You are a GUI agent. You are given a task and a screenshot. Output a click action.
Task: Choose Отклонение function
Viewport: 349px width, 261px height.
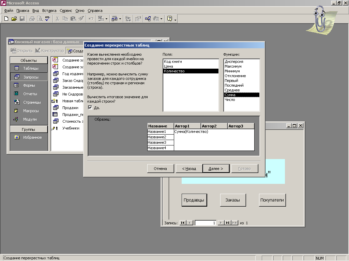coord(242,76)
